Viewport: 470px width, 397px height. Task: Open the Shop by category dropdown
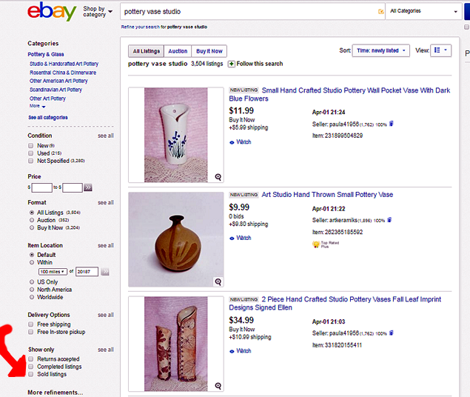98,12
